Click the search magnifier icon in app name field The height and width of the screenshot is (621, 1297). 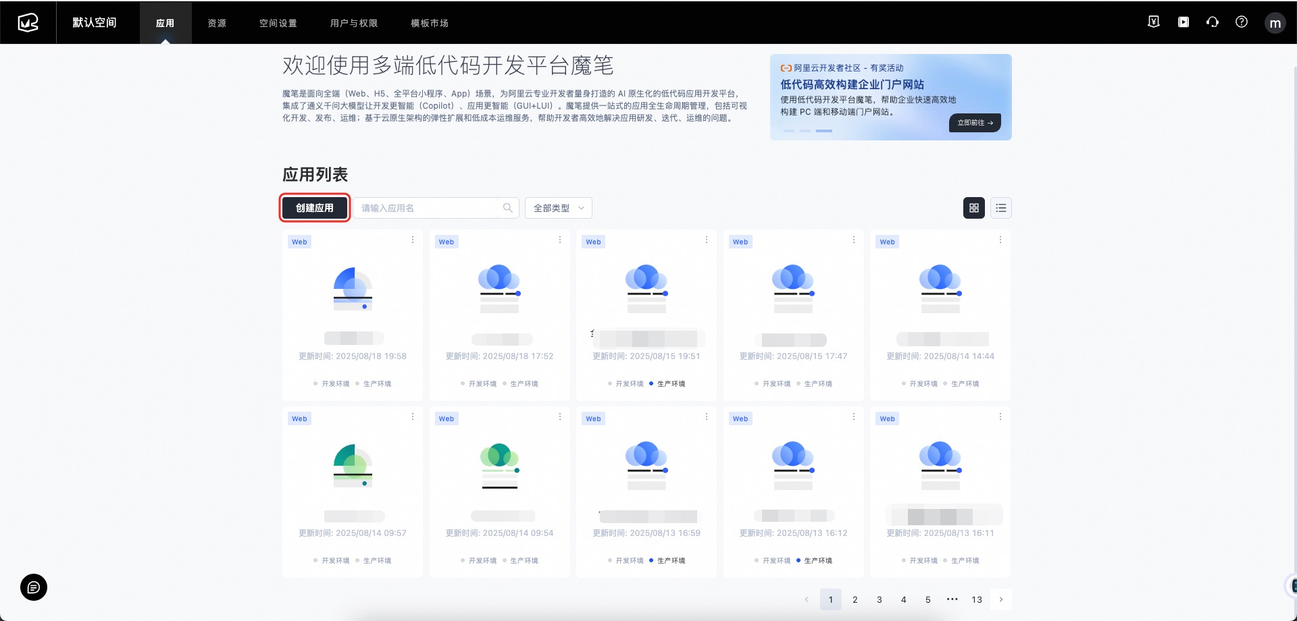[x=507, y=208]
